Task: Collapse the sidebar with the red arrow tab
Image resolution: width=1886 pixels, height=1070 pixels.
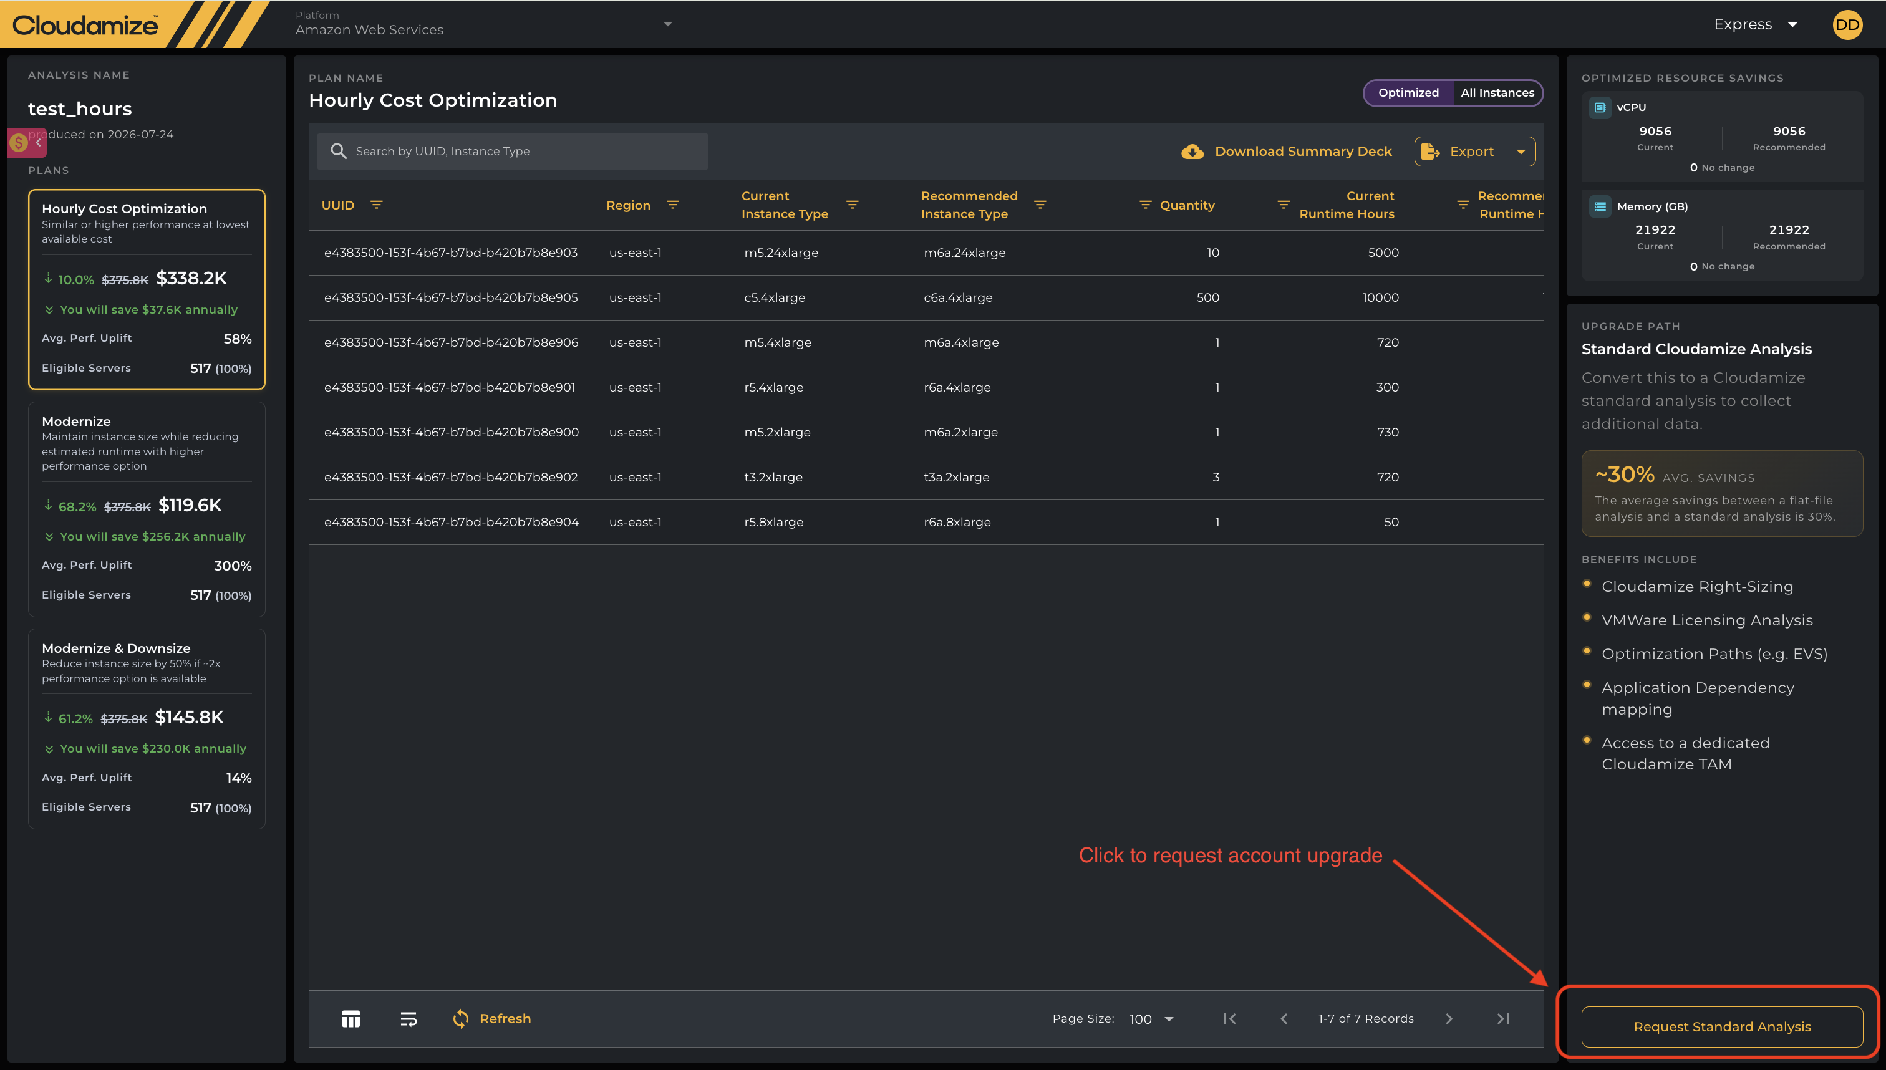Action: pyautogui.click(x=27, y=143)
